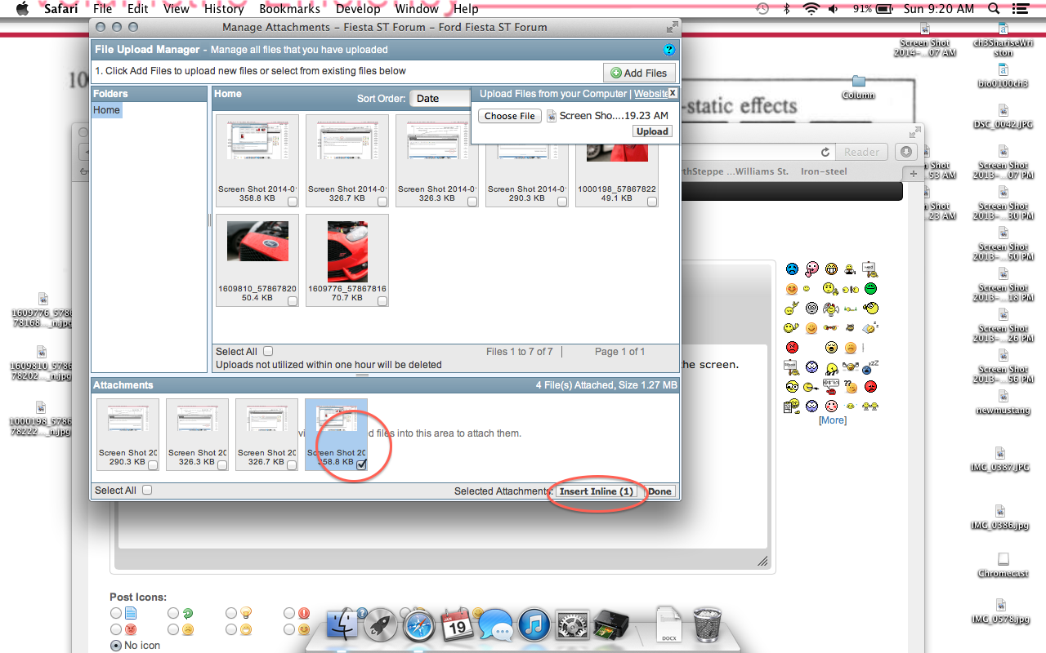Open the Edit menu
1046x653 pixels.
click(x=138, y=9)
